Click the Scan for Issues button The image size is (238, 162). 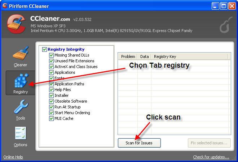[x=139, y=143]
